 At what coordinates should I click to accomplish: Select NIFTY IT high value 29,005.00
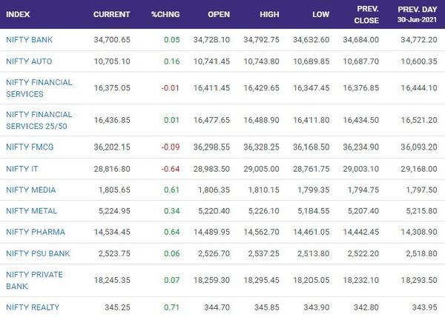[261, 169]
